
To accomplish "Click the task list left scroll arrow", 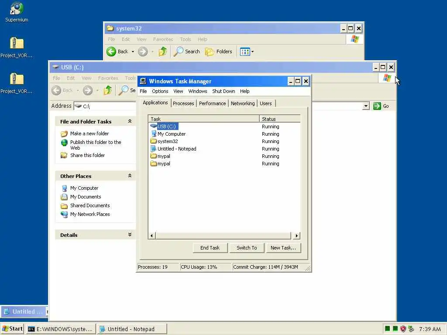I will pyautogui.click(x=151, y=236).
